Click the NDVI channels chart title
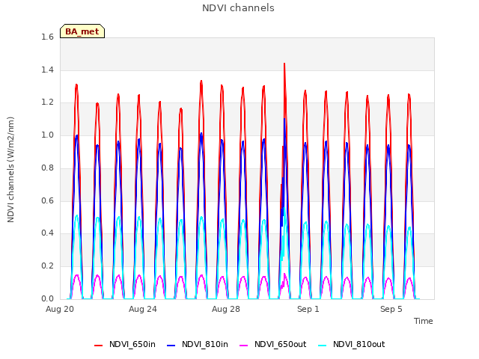 238,8
